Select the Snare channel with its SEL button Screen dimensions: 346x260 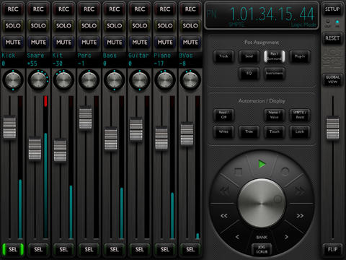38,249
